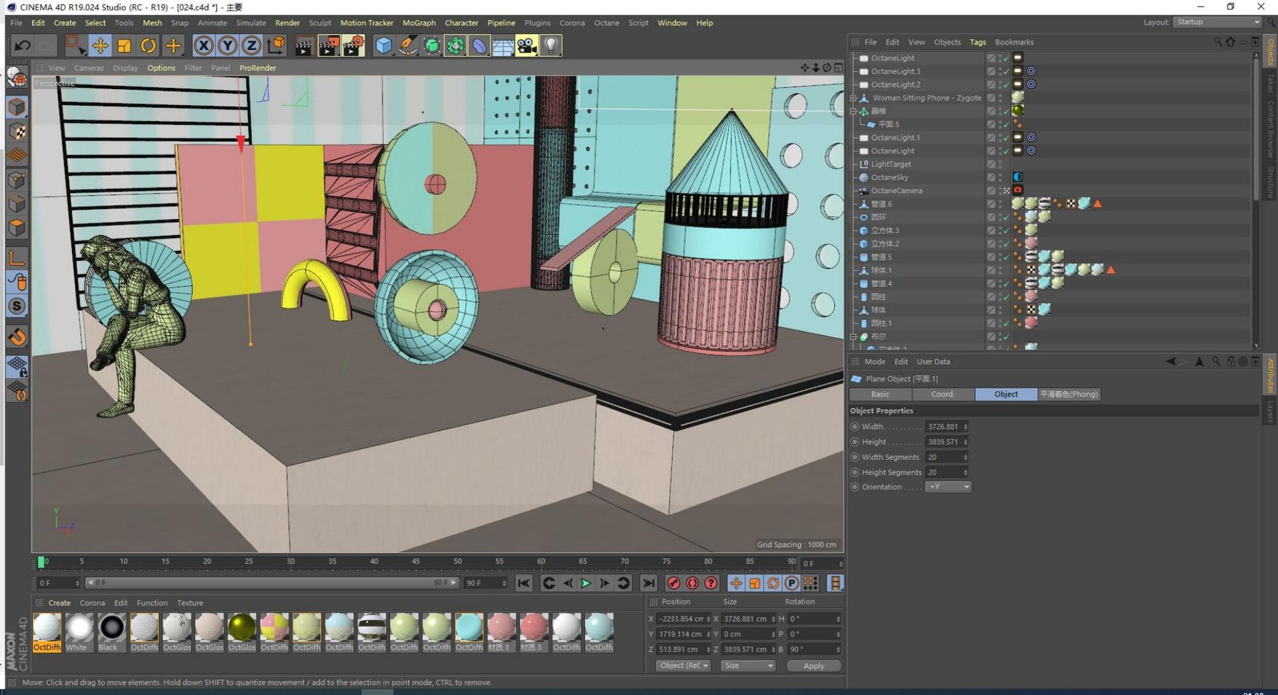Toggle enable checkmark for OctaneLight.3
Image resolution: width=1278 pixels, height=695 pixels.
1006,72
